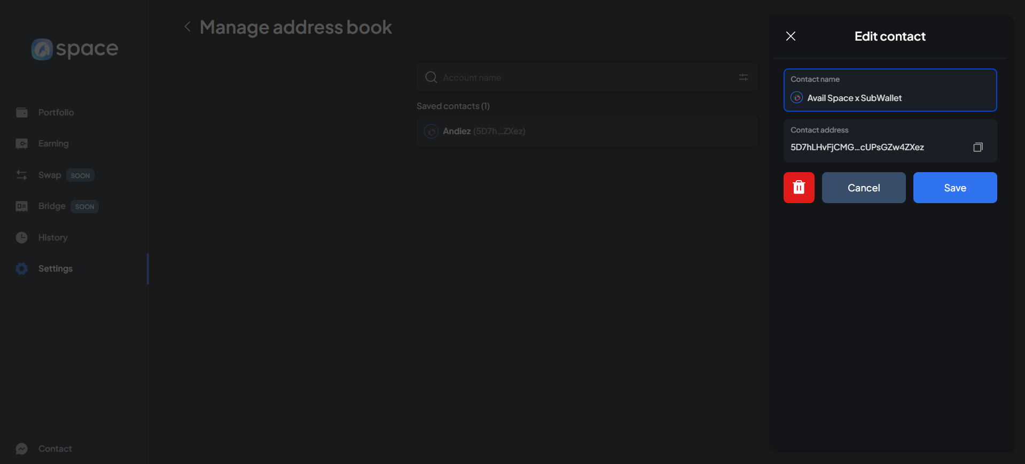This screenshot has width=1025, height=464.
Task: Click the Account name search field
Action: (582, 78)
